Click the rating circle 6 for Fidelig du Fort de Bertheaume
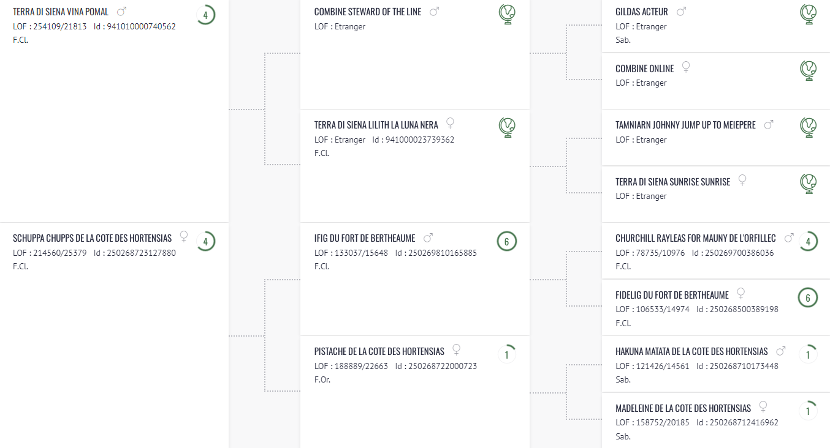This screenshot has width=830, height=448. click(808, 297)
